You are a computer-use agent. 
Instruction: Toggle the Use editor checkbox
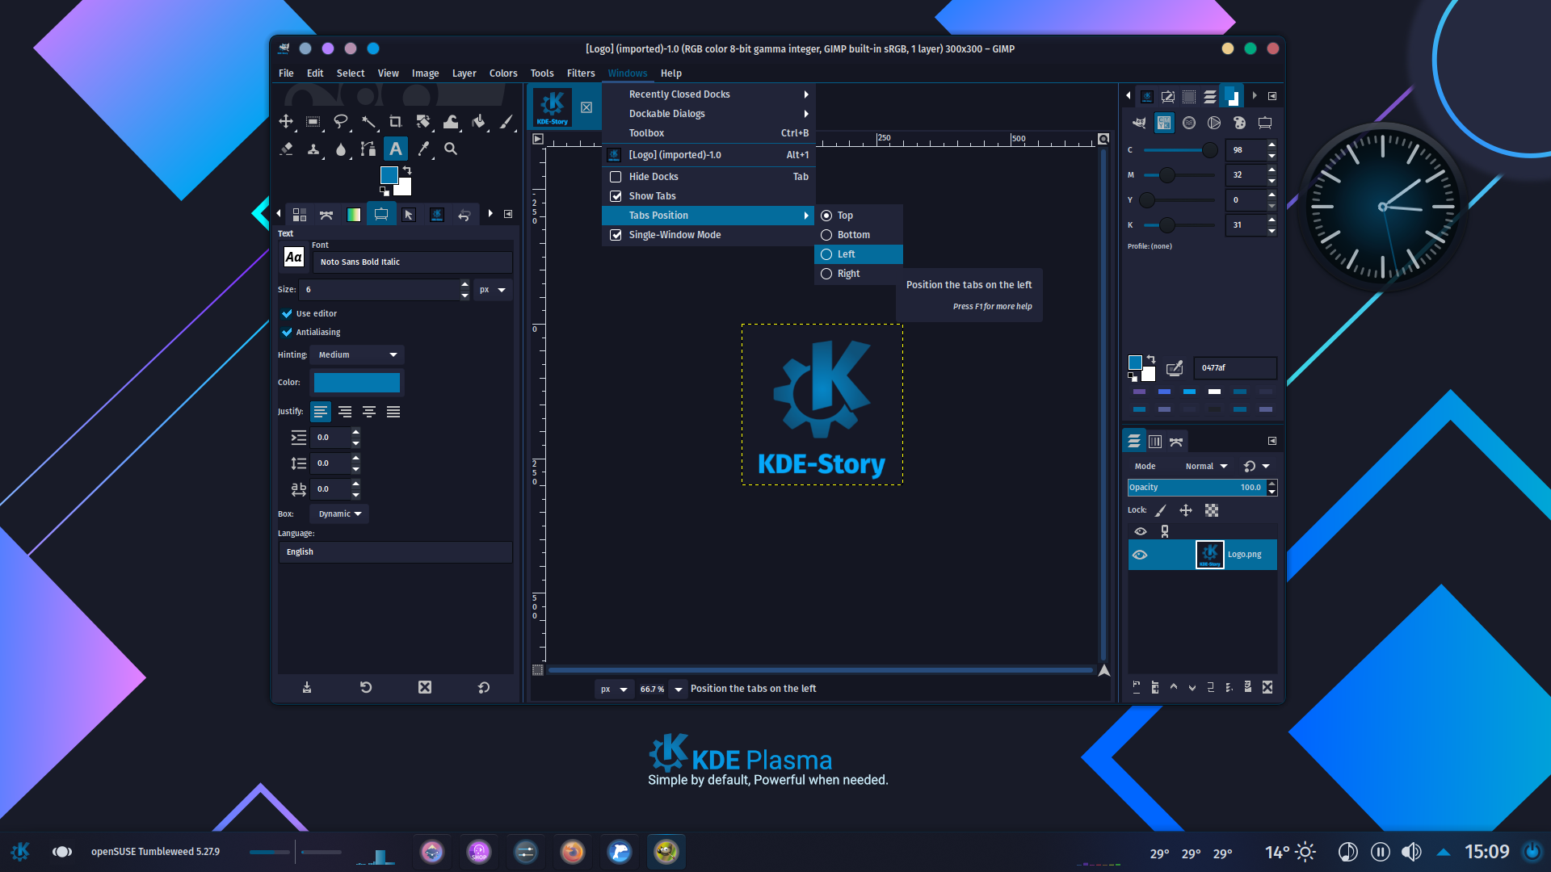[x=287, y=313]
